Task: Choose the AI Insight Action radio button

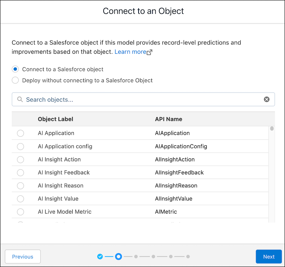Action: [x=20, y=159]
